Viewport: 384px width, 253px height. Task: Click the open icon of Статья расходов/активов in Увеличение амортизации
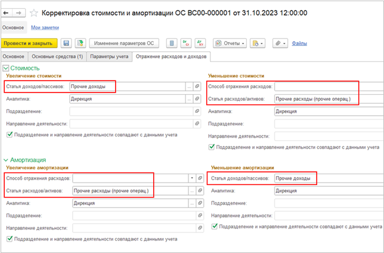tap(200, 191)
